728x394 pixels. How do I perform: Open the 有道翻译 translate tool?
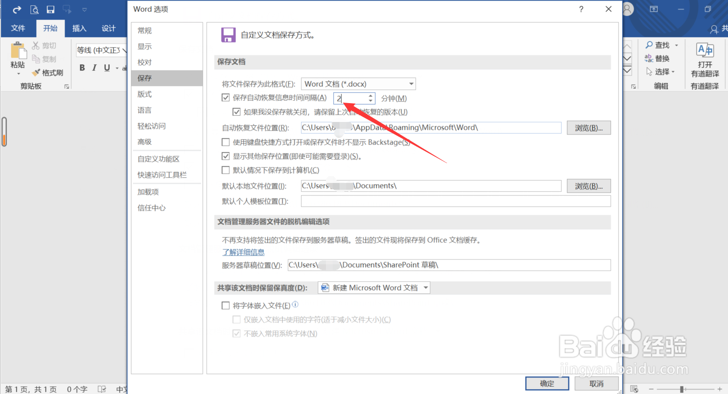point(705,60)
